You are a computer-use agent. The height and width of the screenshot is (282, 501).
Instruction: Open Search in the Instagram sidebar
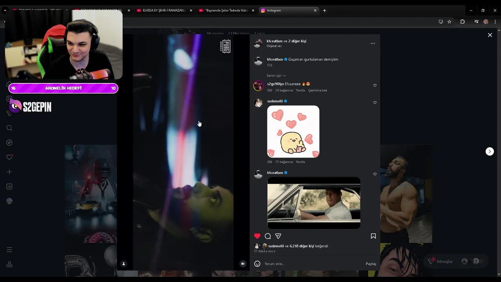pyautogui.click(x=9, y=128)
